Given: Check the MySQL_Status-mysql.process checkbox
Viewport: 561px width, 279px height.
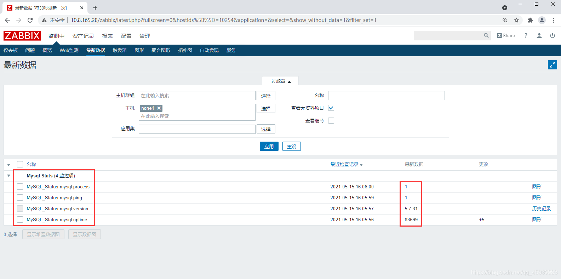Looking at the screenshot, I should (x=20, y=187).
